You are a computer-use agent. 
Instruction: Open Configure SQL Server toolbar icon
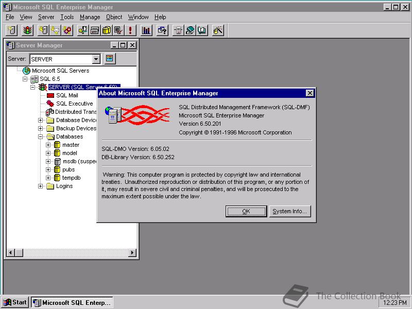tap(43, 30)
